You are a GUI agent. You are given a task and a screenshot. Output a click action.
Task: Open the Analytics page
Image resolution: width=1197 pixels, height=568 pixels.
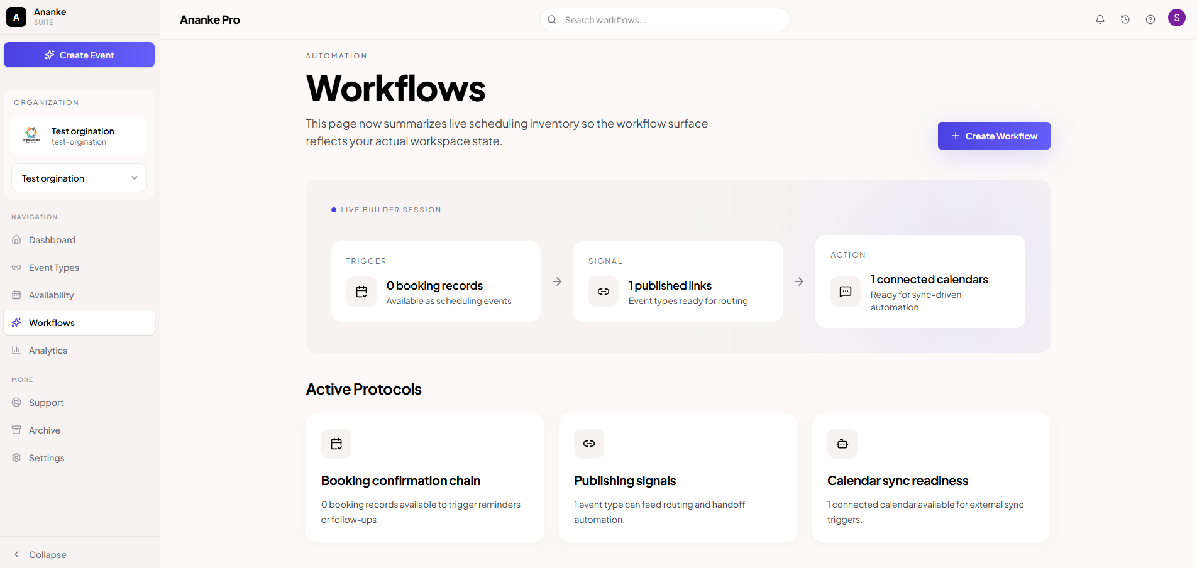[79, 350]
